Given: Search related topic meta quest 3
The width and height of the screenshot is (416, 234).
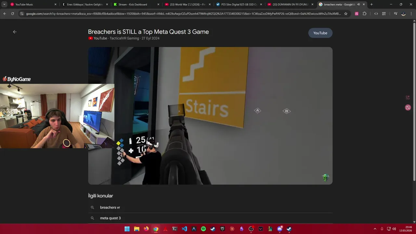Looking at the screenshot, I should pos(110,218).
